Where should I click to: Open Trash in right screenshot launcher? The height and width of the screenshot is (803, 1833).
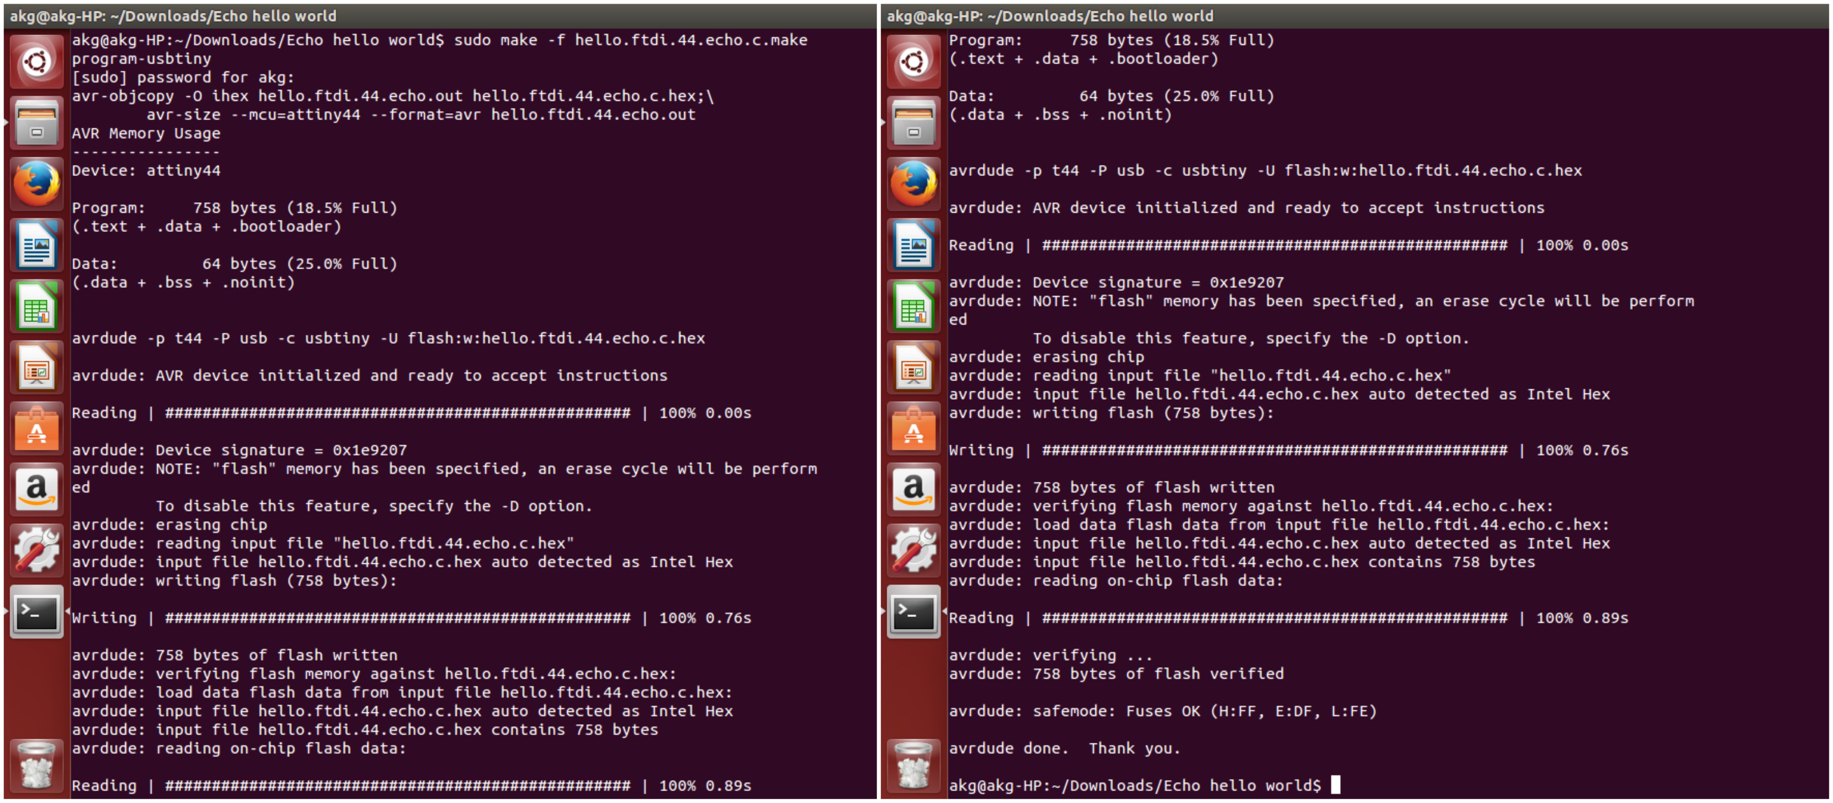pos(914,766)
